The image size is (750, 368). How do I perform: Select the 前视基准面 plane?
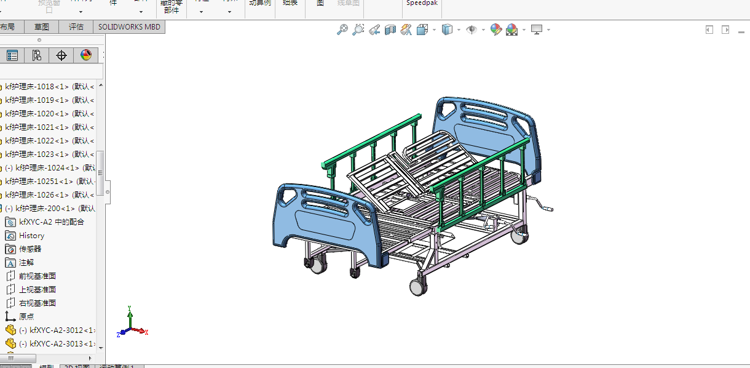[x=31, y=276]
